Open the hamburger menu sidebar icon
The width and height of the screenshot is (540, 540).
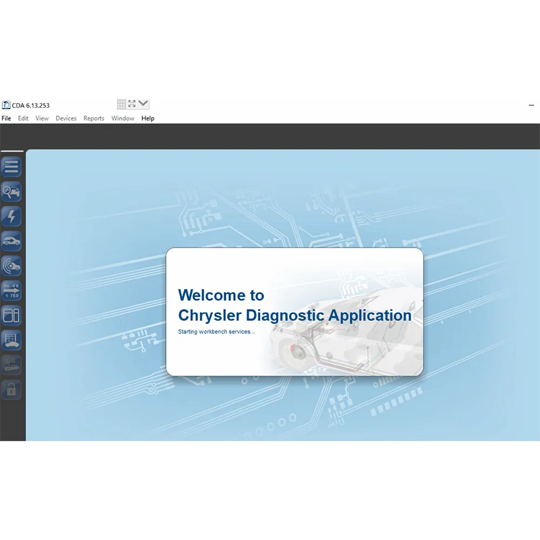[x=11, y=167]
